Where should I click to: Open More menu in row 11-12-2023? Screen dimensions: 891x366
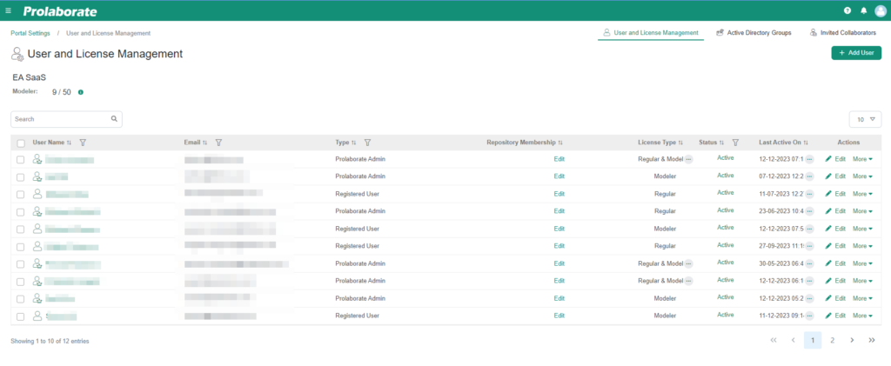point(862,316)
